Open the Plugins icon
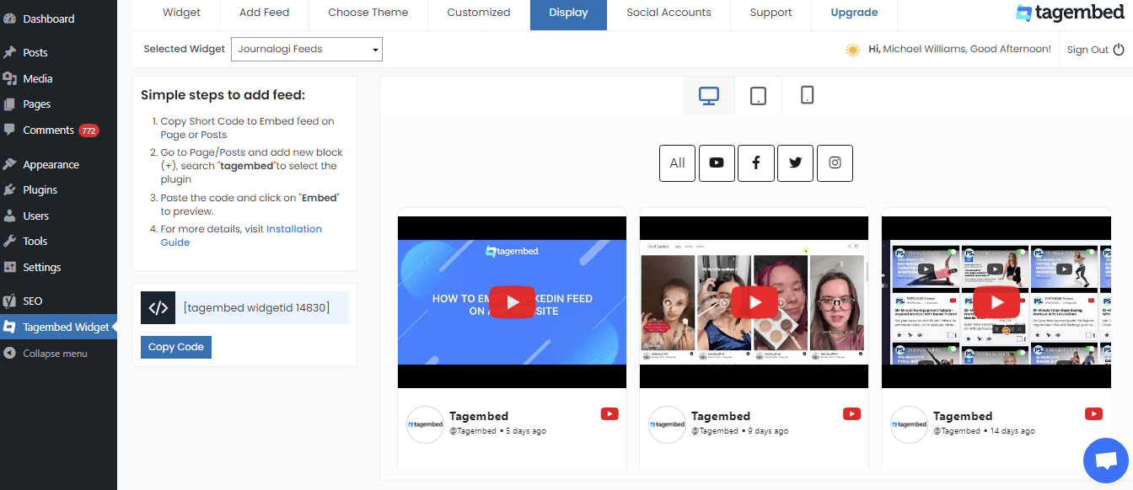Viewport: 1133px width, 490px height. click(10, 190)
